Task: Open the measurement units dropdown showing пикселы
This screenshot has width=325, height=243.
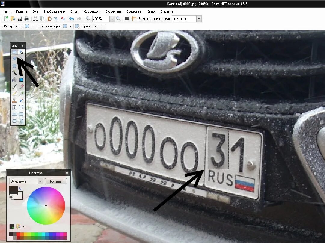Action: click(199, 19)
